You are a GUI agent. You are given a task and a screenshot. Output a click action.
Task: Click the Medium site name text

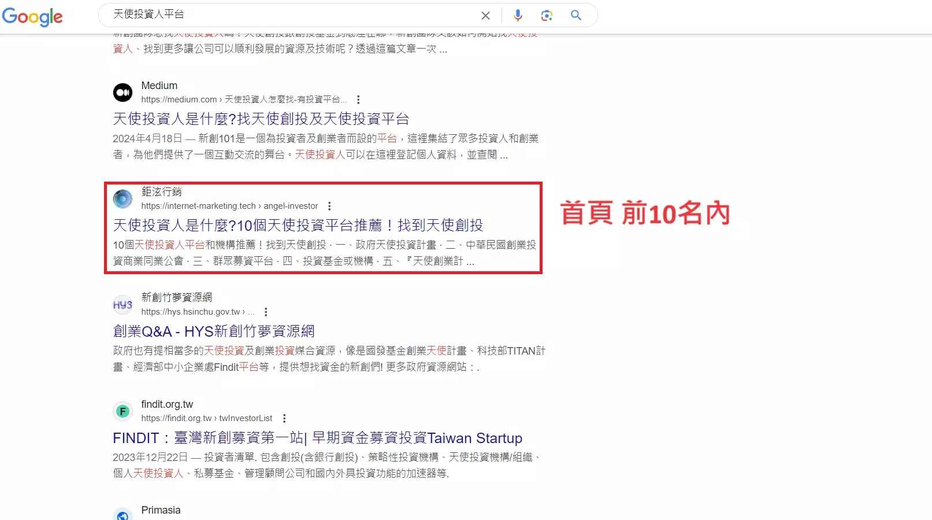coord(159,86)
